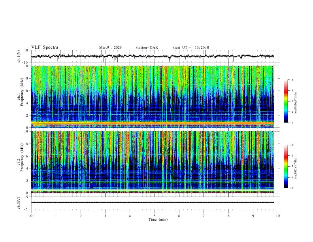313x242 pixels.
Task: Click time axis tick label '4'
Action: pos(130,216)
